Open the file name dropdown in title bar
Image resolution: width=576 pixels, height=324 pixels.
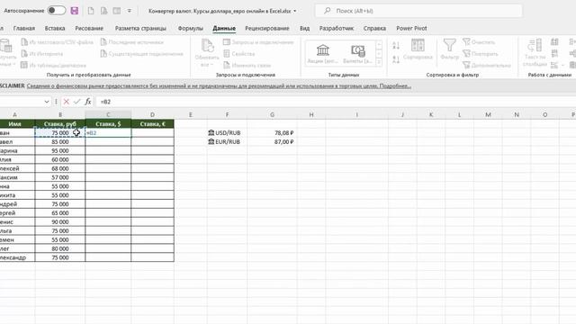(294, 11)
